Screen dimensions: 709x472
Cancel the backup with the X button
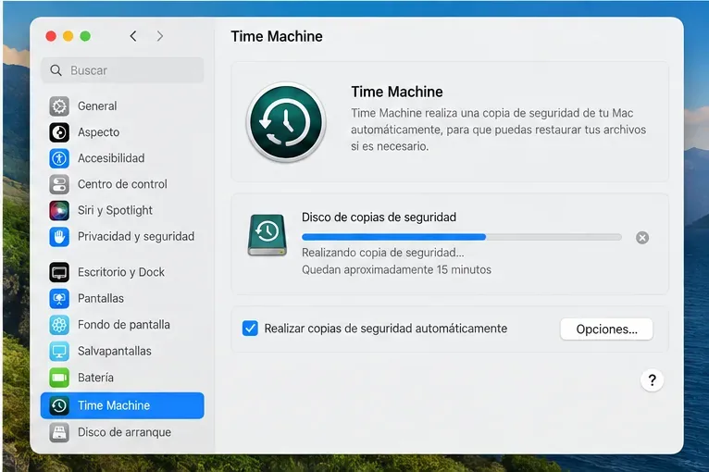[x=642, y=237]
